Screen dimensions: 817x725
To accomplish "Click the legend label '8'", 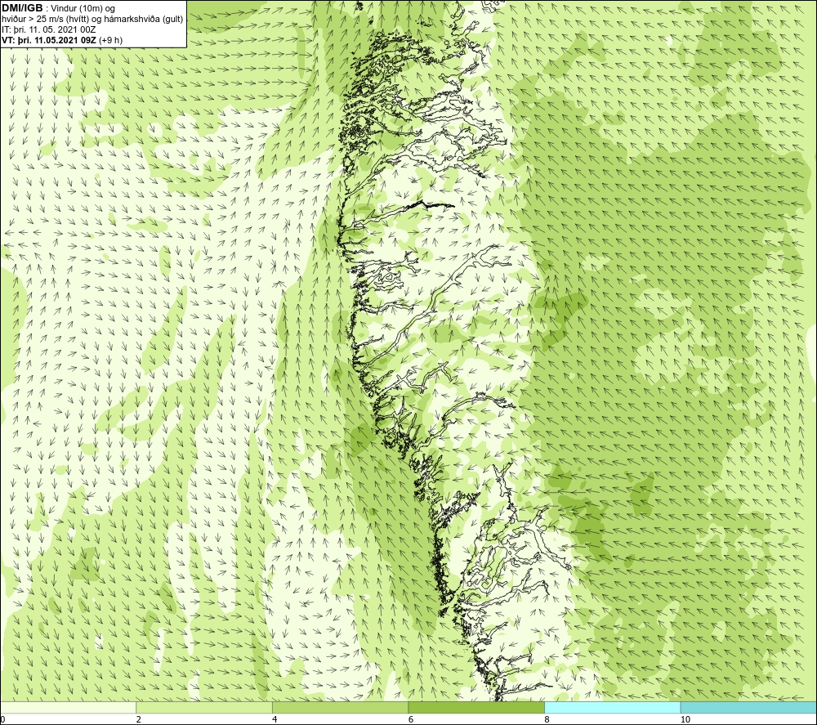I will pyautogui.click(x=547, y=719).
